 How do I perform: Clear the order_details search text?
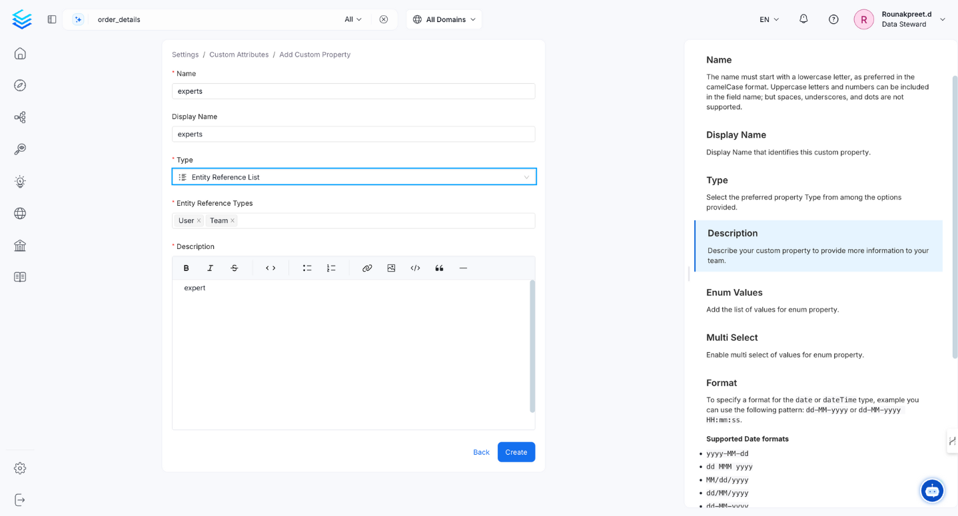(384, 19)
